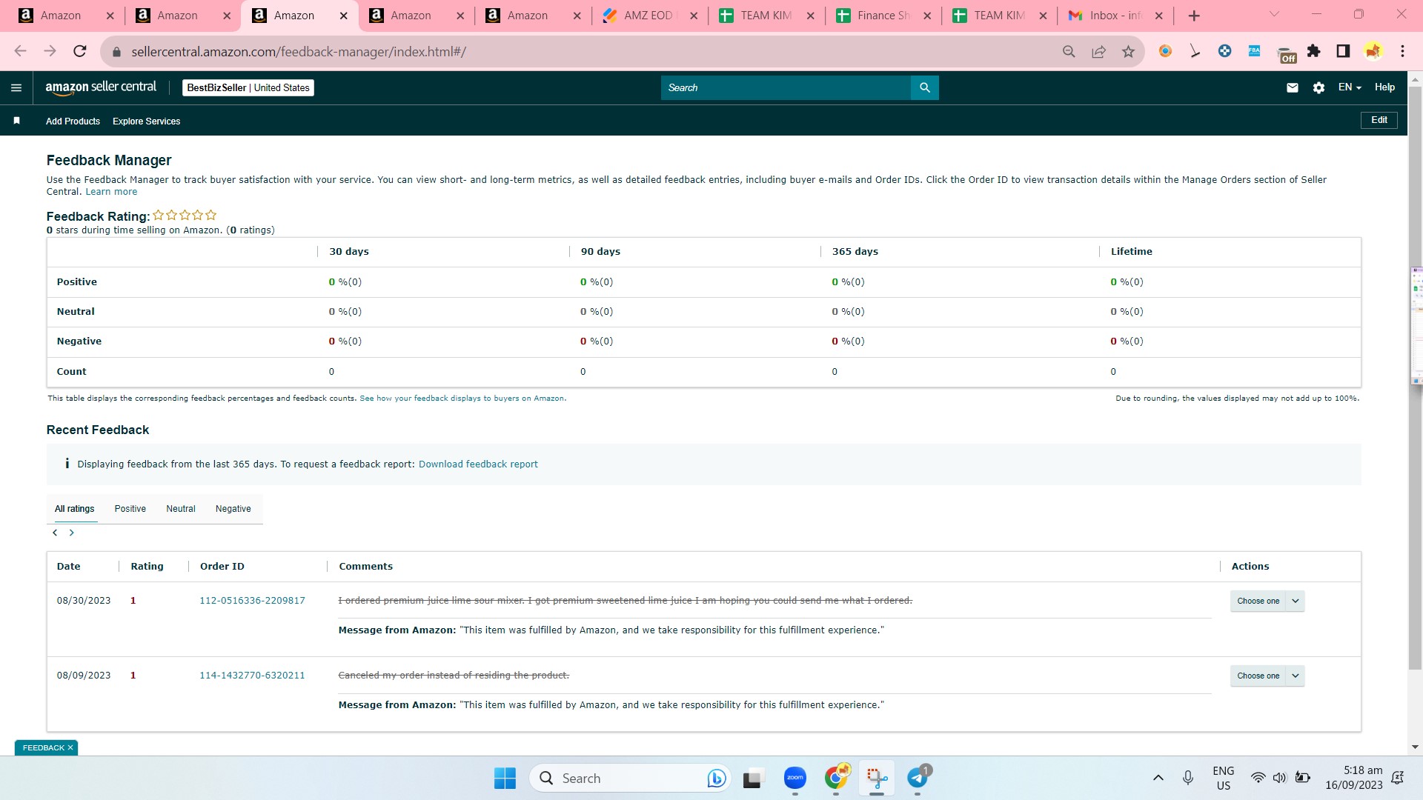This screenshot has height=800, width=1423.
Task: Click the share page icon in address bar
Action: click(x=1098, y=51)
